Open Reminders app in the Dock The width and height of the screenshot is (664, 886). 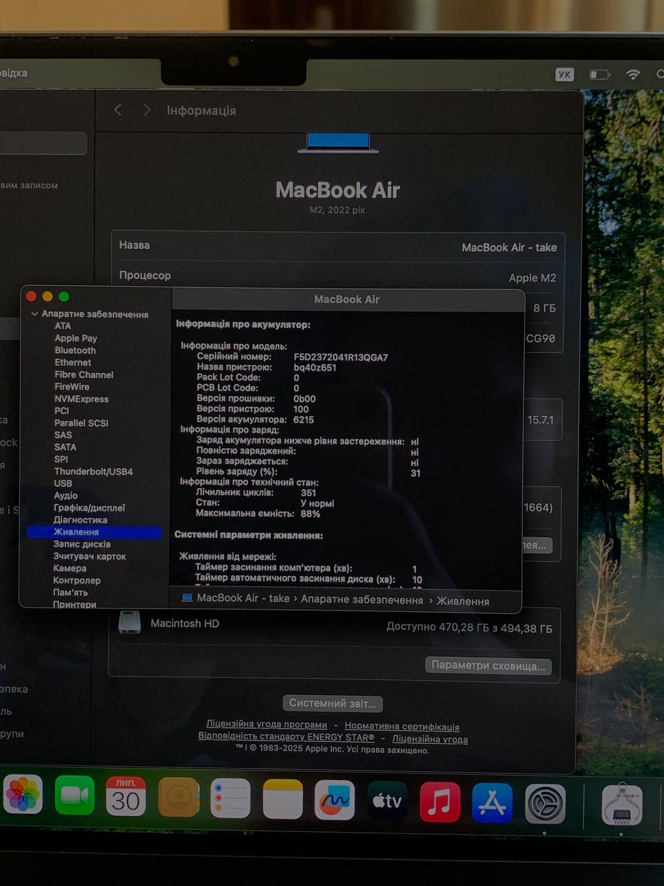(x=230, y=798)
